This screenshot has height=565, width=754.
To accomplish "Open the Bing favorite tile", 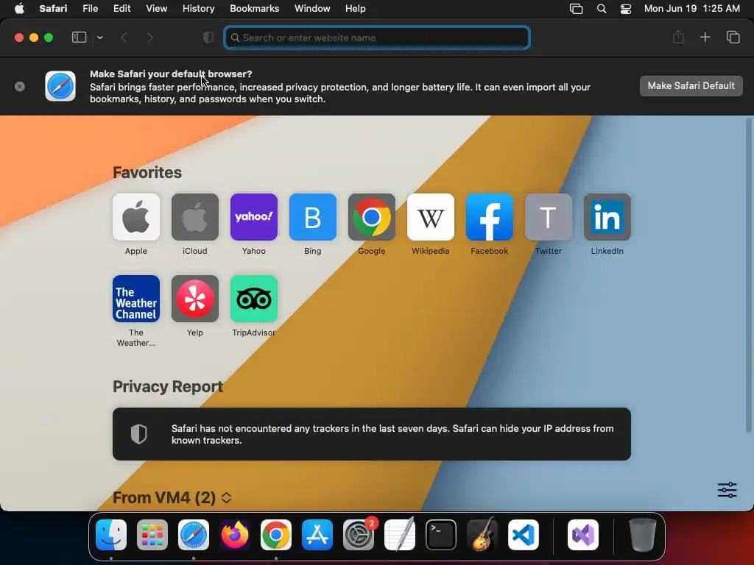I will click(312, 217).
